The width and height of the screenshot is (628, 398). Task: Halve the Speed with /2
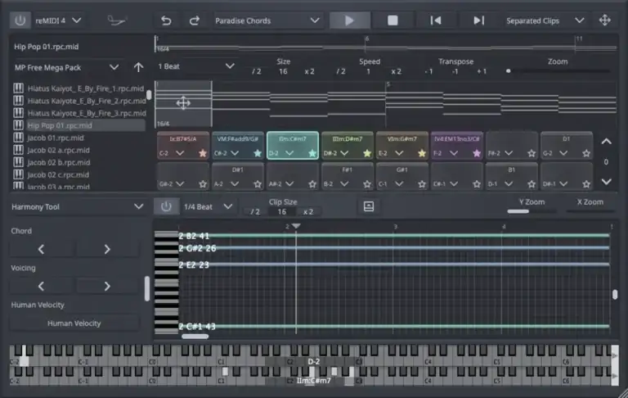tap(341, 71)
